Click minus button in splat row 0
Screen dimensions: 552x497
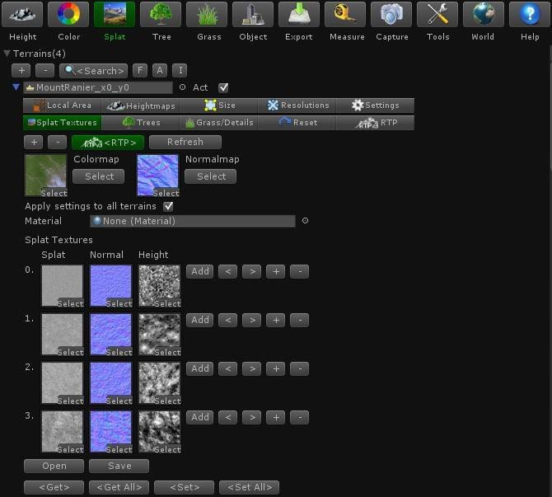pyautogui.click(x=300, y=271)
